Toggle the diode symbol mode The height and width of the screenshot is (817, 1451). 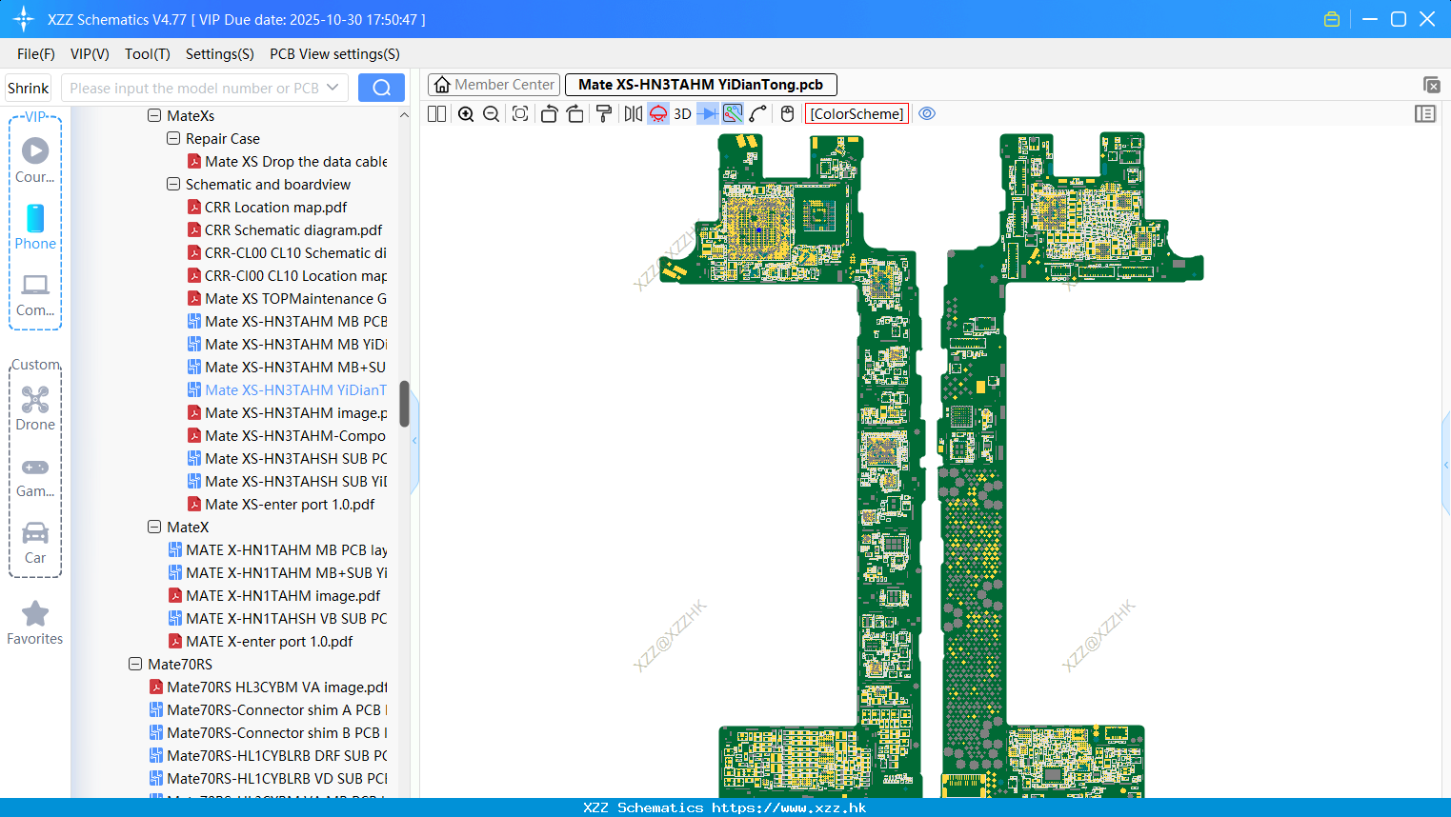click(708, 113)
